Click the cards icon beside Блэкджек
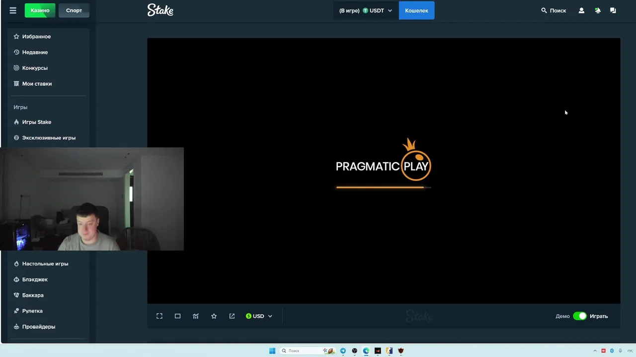The image size is (636, 357). click(16, 280)
